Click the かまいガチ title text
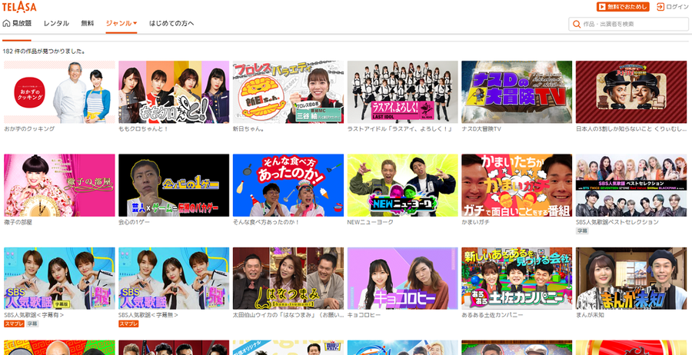This screenshot has height=355, width=692. pyautogui.click(x=476, y=222)
